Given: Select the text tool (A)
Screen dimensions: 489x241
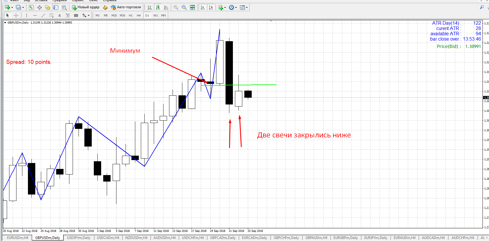Looking at the screenshot, I should pos(59,15).
